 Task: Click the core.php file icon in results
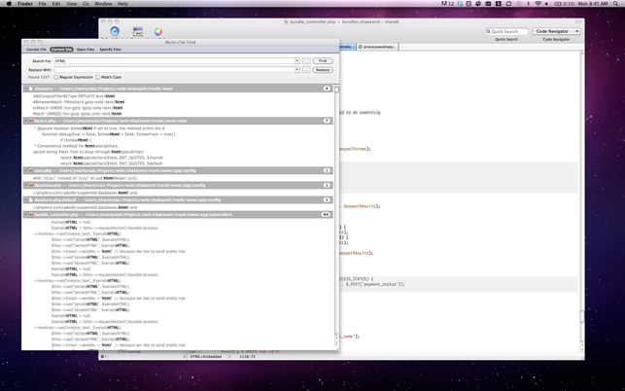pos(31,170)
